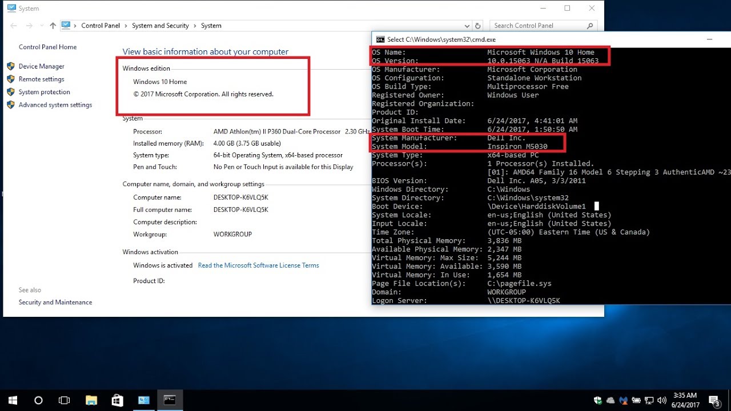The image size is (731, 411).
Task: Click 'No Pen or Touch Input' value
Action: click(283, 167)
